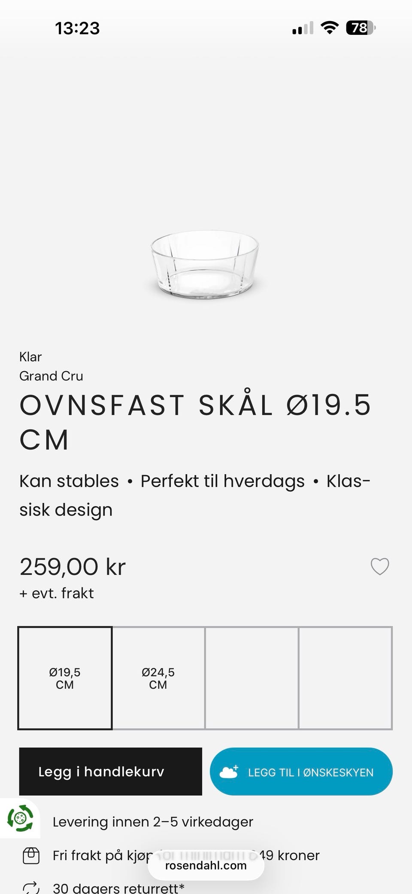Open the Grand Cru series link
The height and width of the screenshot is (894, 412).
coord(51,376)
